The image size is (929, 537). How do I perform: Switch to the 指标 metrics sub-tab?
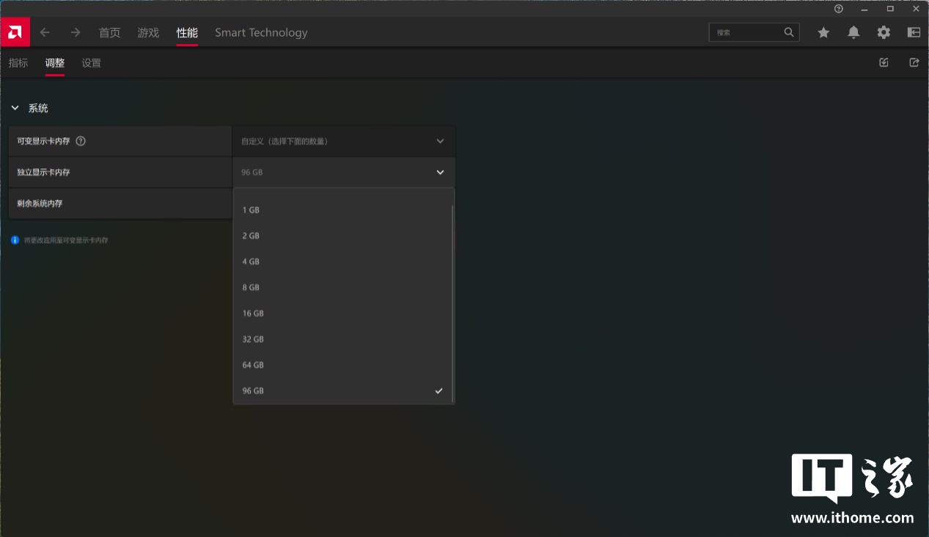coord(18,63)
